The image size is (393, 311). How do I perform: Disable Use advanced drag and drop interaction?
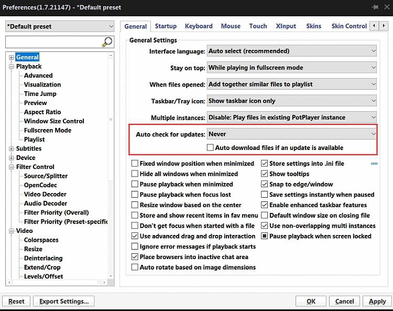(135, 236)
